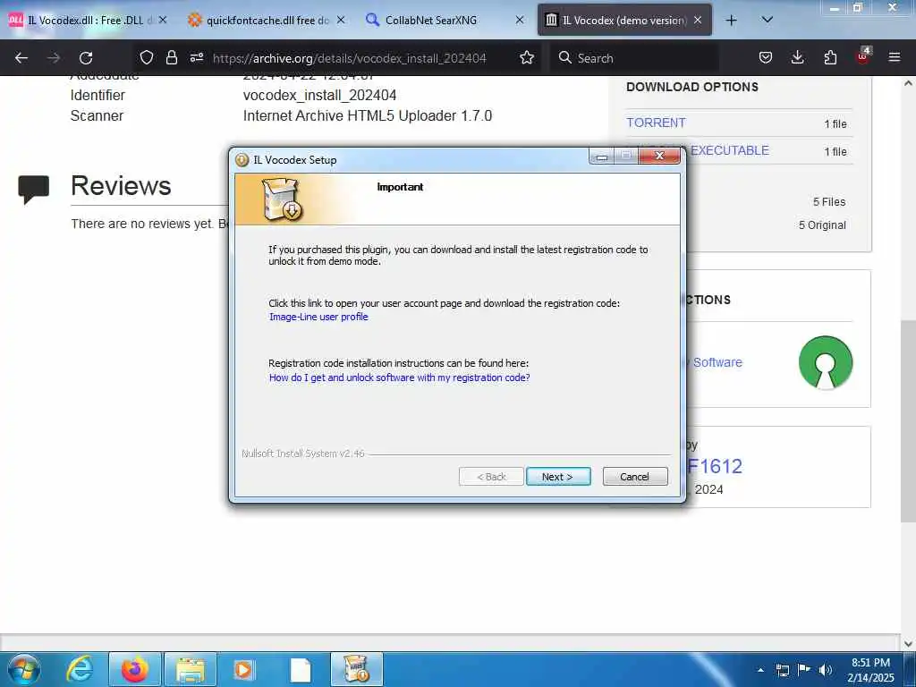Open a new browser tab

coord(731,21)
